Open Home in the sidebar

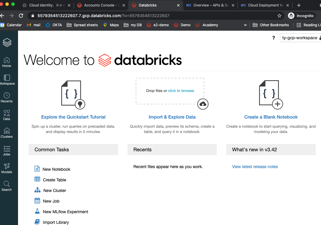click(x=6, y=62)
